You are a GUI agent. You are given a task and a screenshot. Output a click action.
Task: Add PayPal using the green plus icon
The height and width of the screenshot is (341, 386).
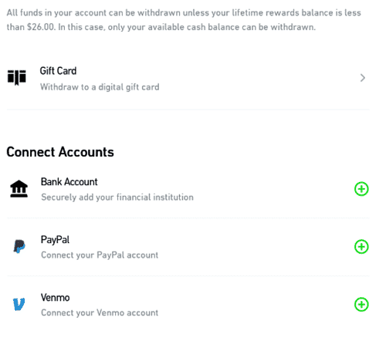tap(361, 247)
